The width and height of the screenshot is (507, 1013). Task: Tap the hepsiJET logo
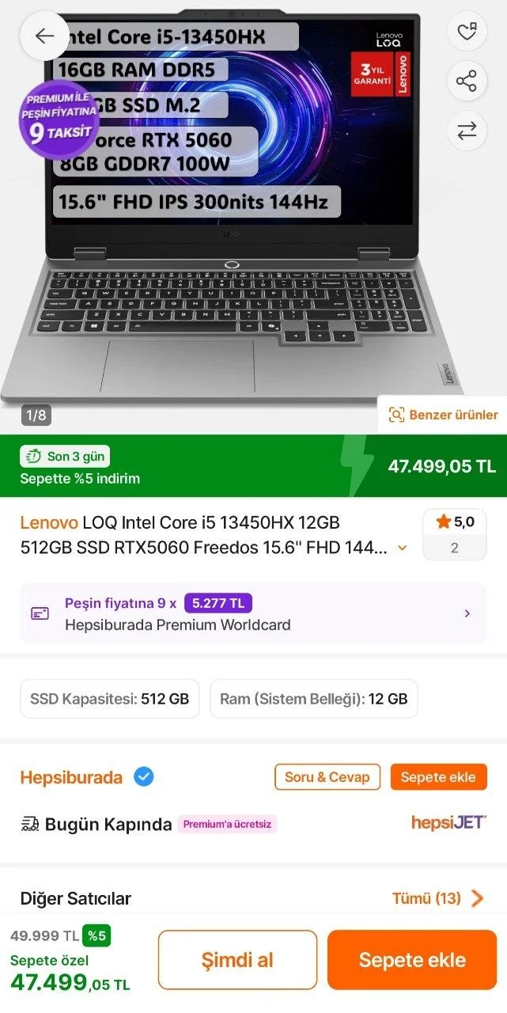tap(448, 822)
